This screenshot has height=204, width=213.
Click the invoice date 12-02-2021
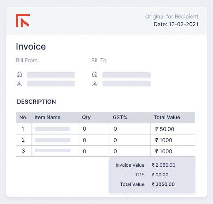pos(183,24)
